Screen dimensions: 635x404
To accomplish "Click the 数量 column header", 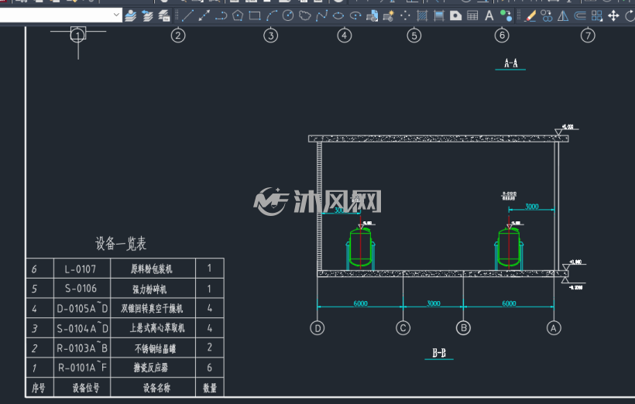I will 210,389.
